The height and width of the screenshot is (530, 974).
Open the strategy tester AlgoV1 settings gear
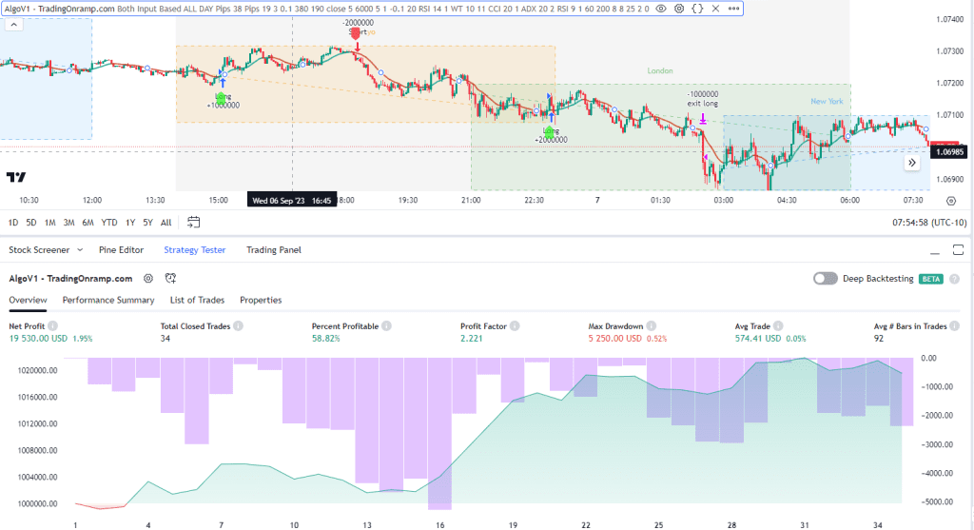click(x=148, y=279)
